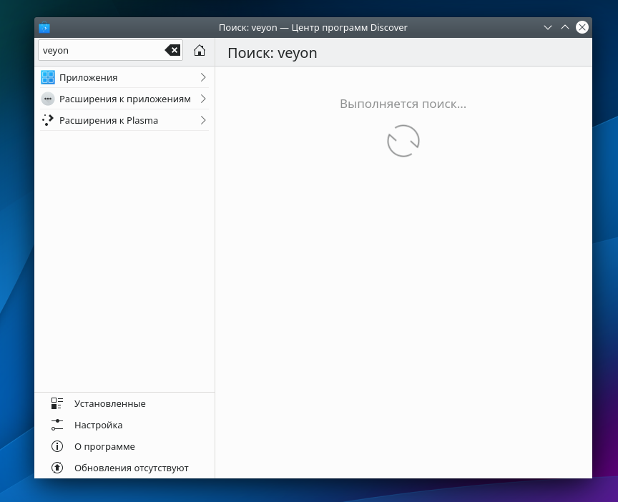
Task: Open the Установленные page
Action: 124,403
